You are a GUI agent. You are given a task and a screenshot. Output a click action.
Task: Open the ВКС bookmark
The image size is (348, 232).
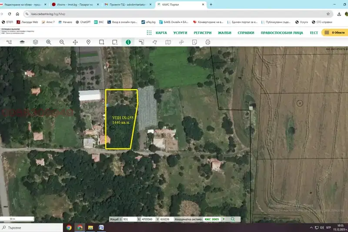pyautogui.click(x=99, y=22)
